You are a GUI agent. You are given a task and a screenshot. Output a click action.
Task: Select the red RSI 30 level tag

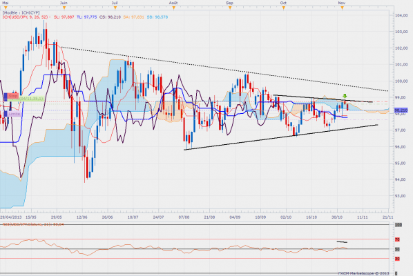click(x=397, y=259)
